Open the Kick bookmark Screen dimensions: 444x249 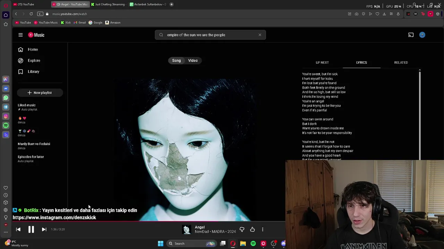[66, 22]
